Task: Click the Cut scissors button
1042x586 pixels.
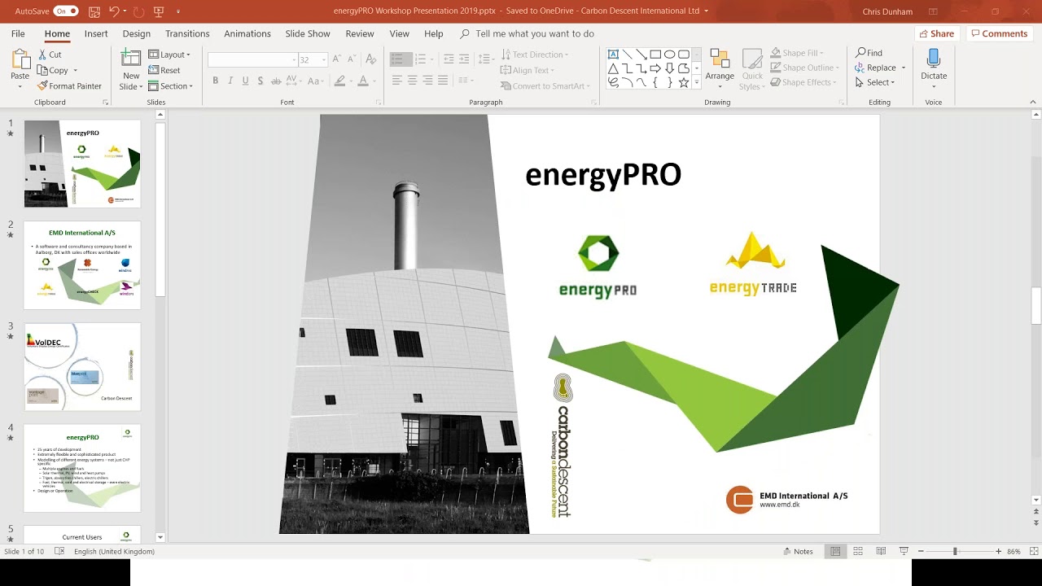Action: pyautogui.click(x=50, y=55)
